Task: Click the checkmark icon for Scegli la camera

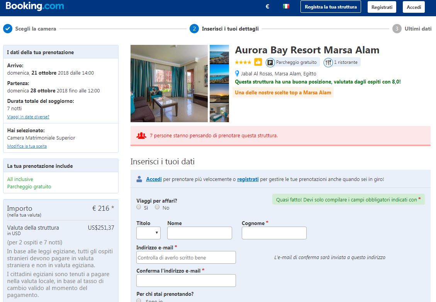Action: point(8,29)
